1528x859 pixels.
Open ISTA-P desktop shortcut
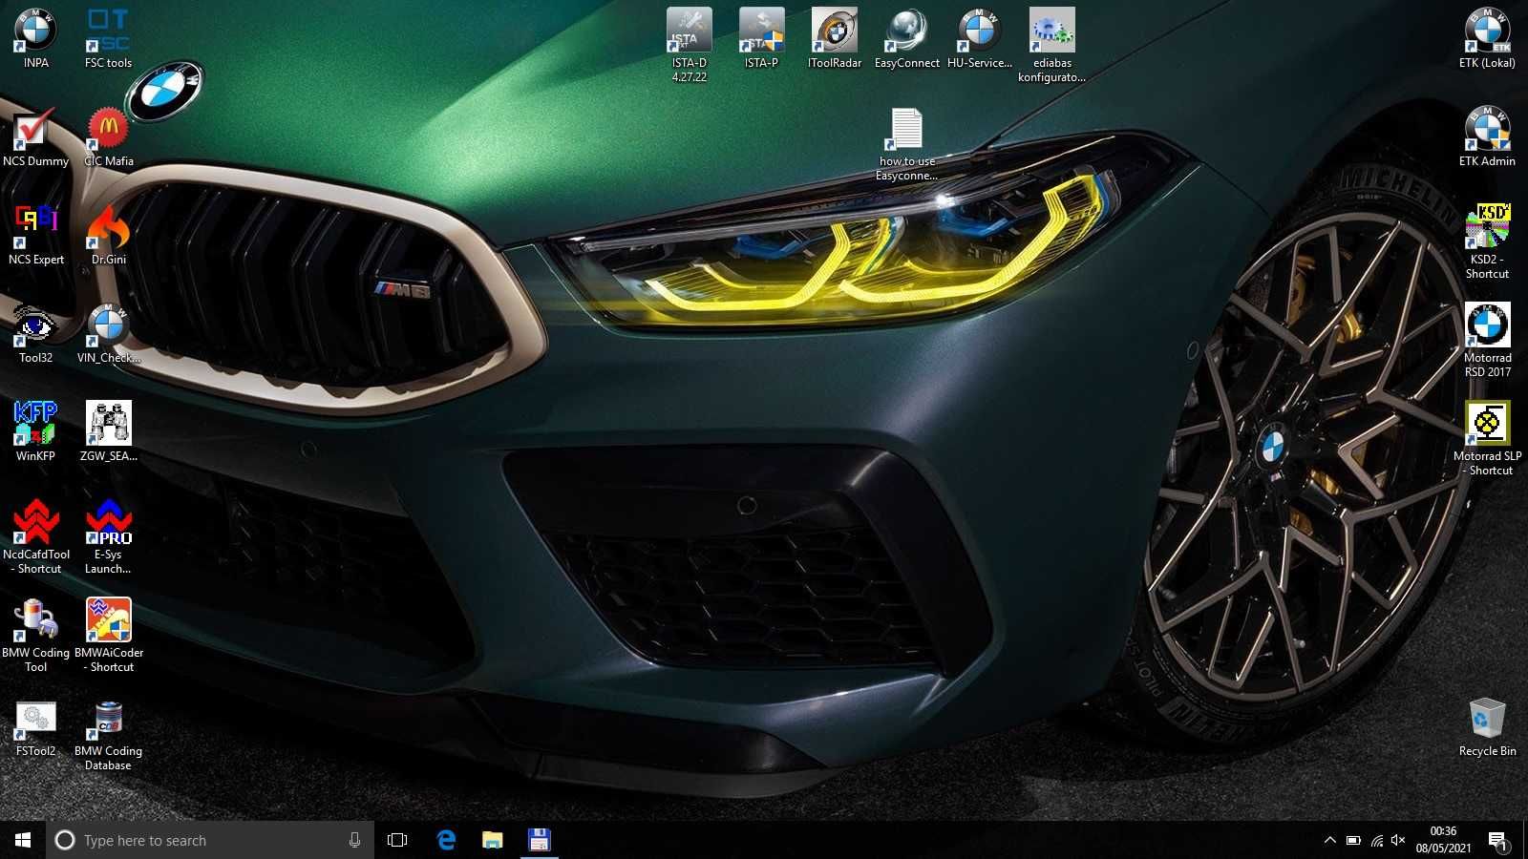click(x=761, y=38)
